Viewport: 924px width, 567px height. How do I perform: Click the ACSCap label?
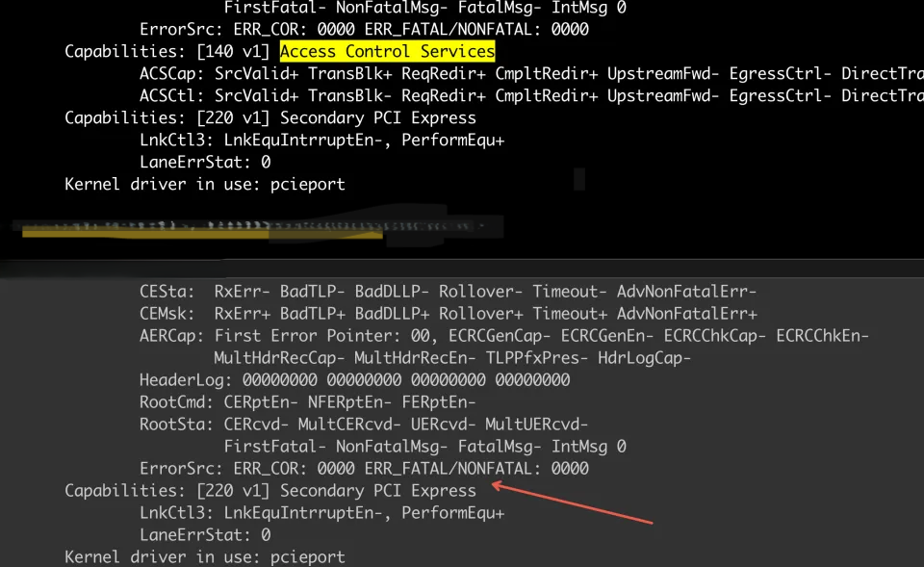click(x=171, y=73)
